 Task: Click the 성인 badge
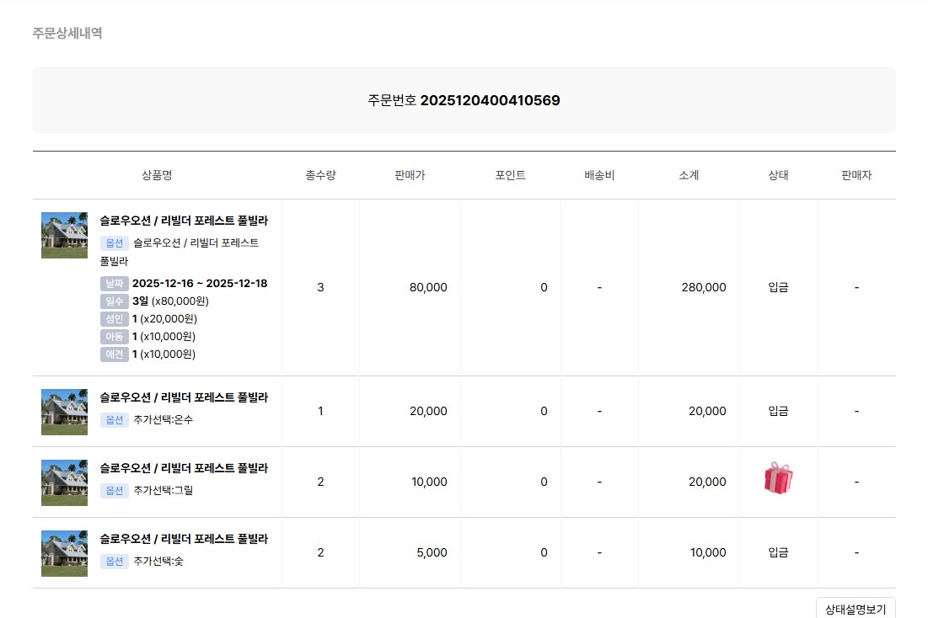(114, 319)
